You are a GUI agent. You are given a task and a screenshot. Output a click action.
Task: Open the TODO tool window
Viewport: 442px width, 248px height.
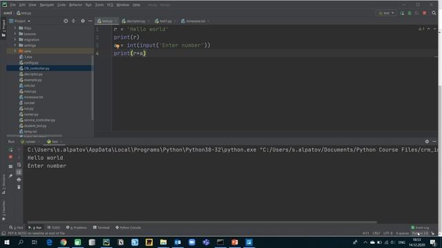(x=54, y=227)
